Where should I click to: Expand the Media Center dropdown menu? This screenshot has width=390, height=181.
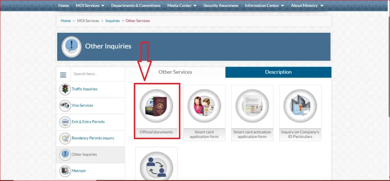(x=182, y=5)
